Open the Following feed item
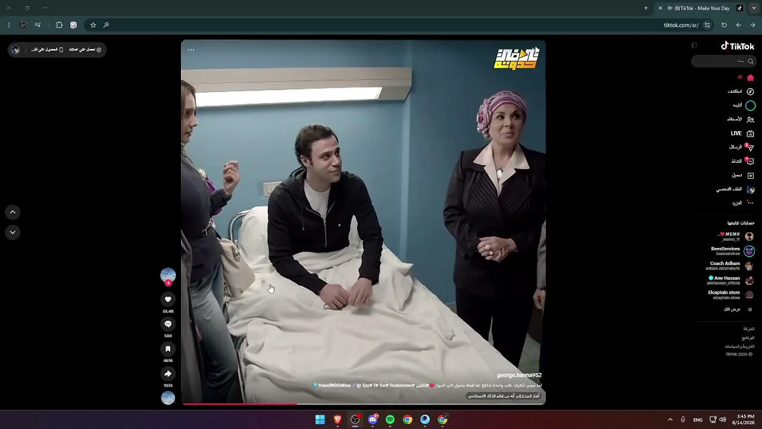 click(744, 105)
